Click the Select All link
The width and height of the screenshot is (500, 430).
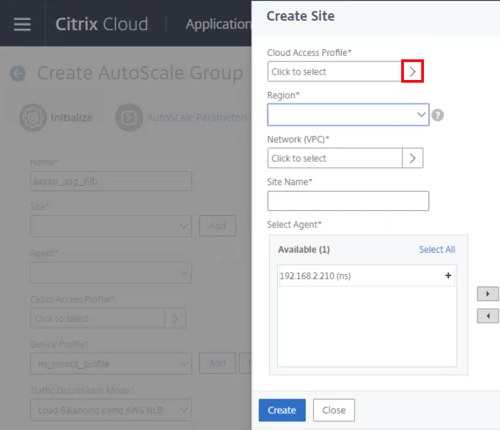pos(437,249)
